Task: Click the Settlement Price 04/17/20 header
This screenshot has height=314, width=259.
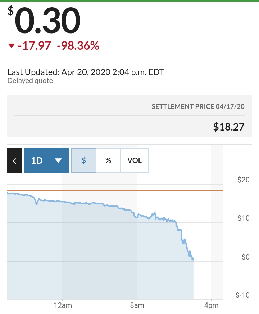Action: tap(198, 107)
